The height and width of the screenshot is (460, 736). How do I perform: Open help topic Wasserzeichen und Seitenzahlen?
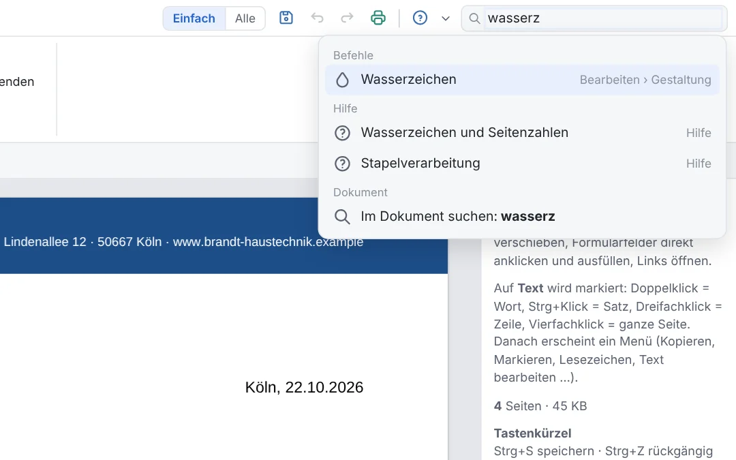pos(522,133)
